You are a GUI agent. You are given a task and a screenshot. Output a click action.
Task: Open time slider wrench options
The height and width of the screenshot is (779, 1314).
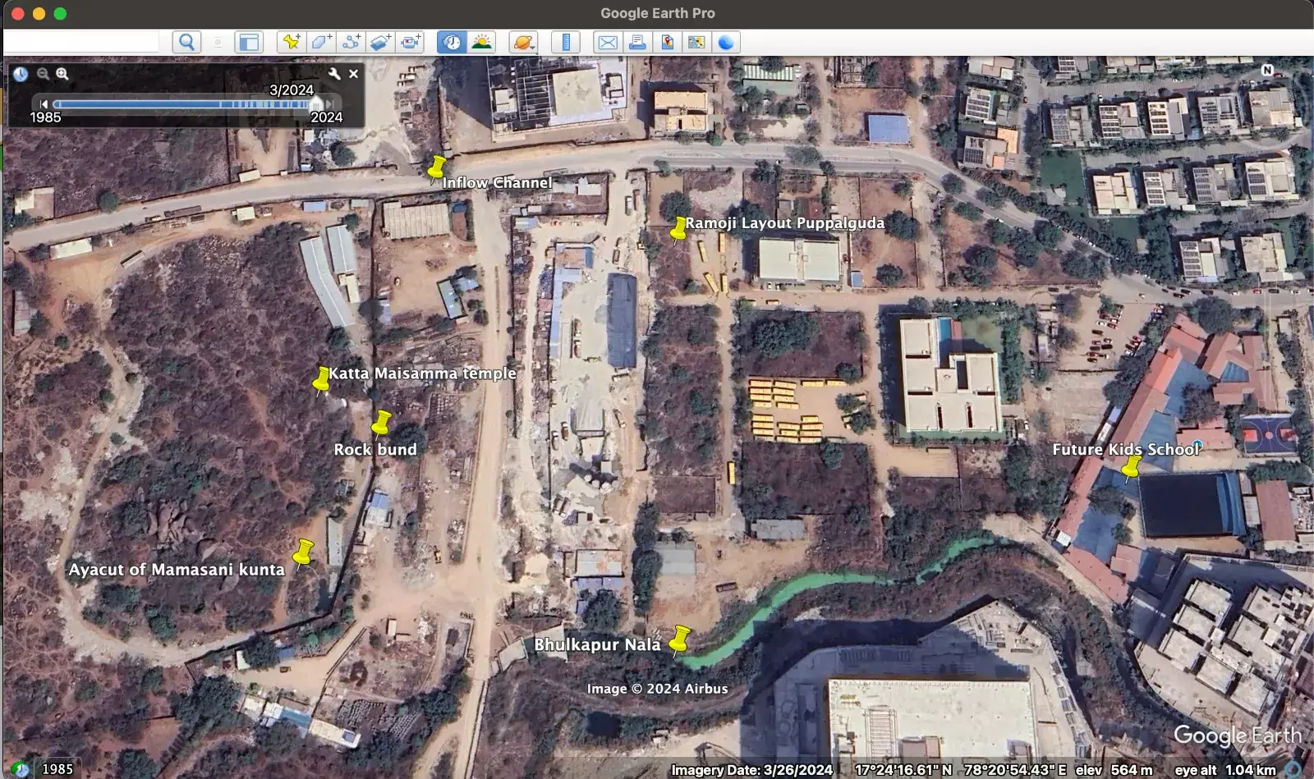[334, 74]
